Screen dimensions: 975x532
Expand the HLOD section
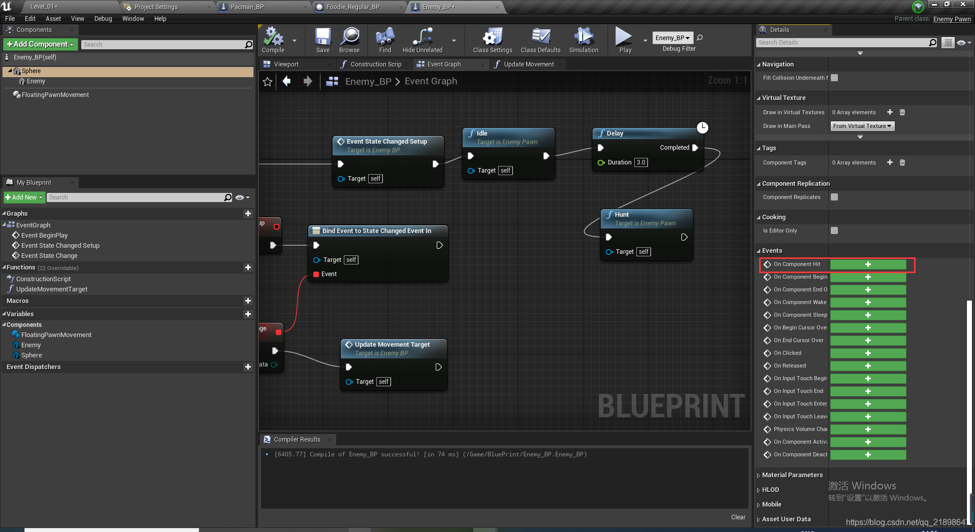(759, 490)
